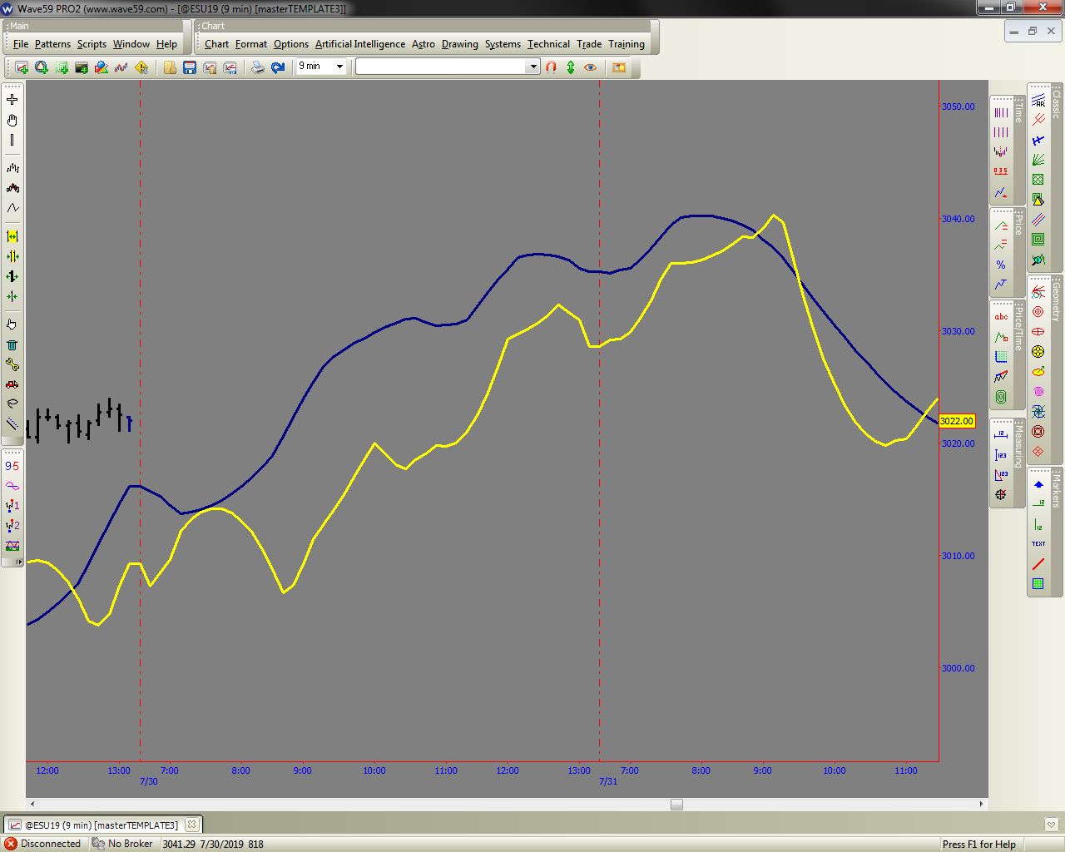Click the yellow camera snapshot icon in toolbar
Screen dimensions: 1065x852
[x=619, y=67]
